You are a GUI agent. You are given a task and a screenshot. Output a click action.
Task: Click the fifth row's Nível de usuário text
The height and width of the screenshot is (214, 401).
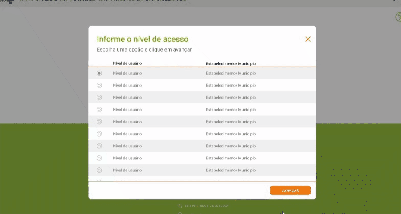[127, 122]
